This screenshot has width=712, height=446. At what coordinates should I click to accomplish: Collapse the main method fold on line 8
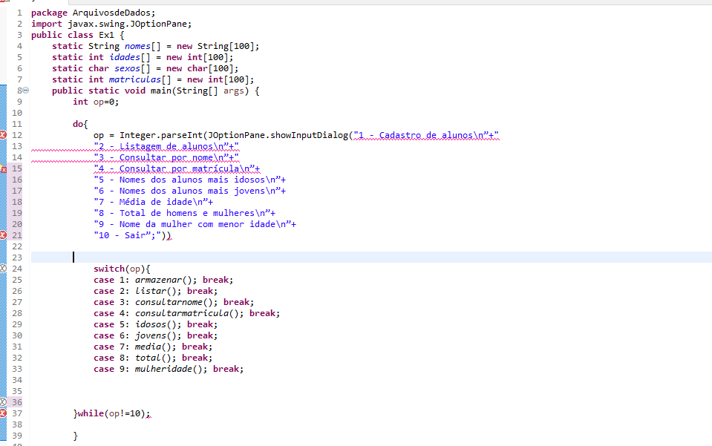(x=26, y=91)
